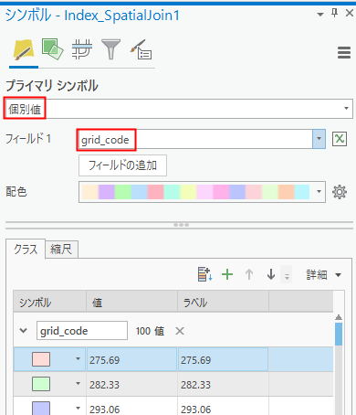Click Add all values icon
This screenshot has height=415, width=356.
pos(204,274)
